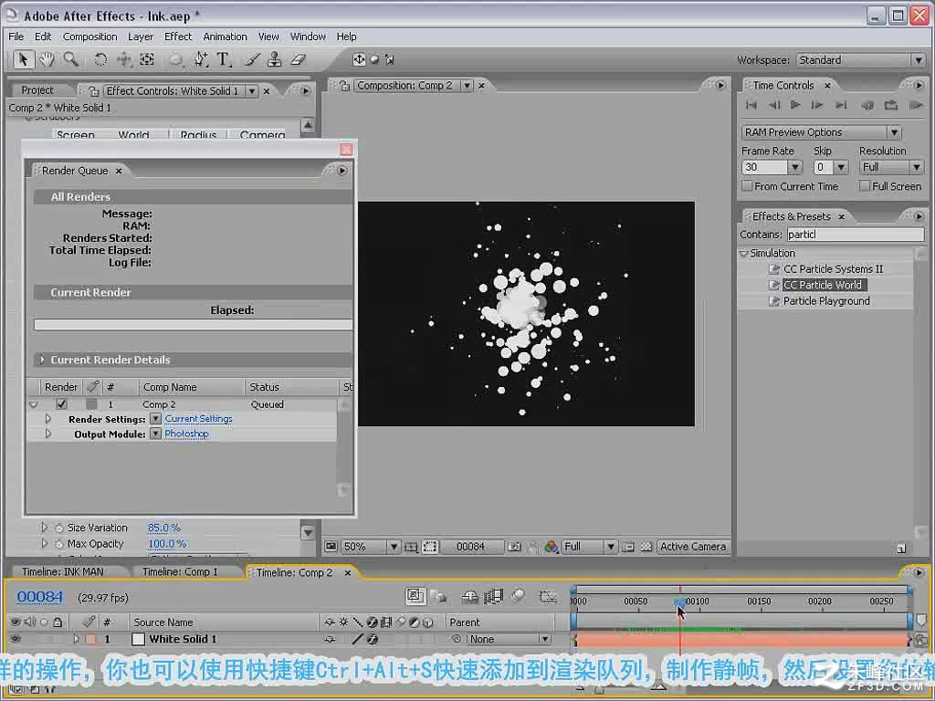The image size is (935, 701).
Task: Open Current Settings render link
Action: tap(198, 419)
